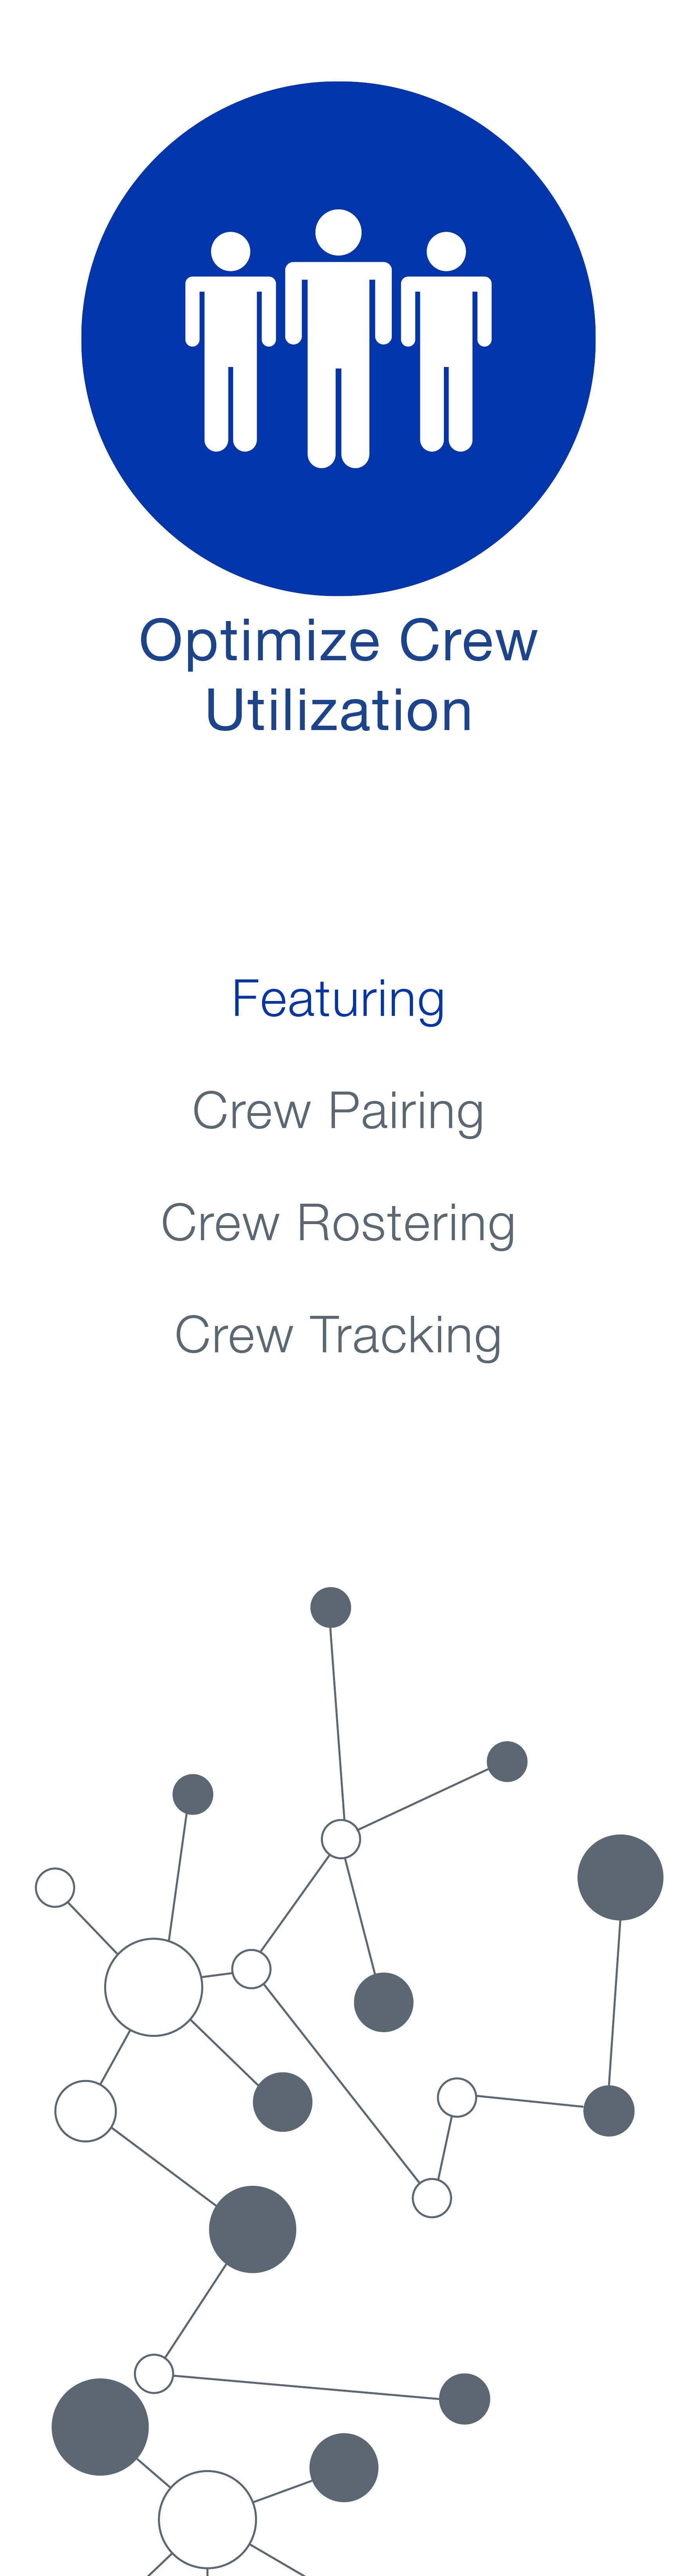This screenshot has height=2576, width=677.
Task: Select hollow node linked below the topmost dark node
Action: 340,1838
